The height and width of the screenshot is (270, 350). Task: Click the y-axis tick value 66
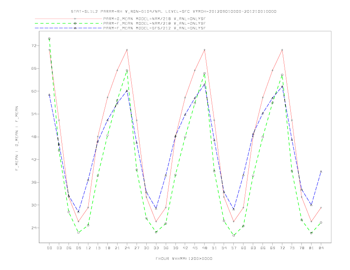click(34, 68)
